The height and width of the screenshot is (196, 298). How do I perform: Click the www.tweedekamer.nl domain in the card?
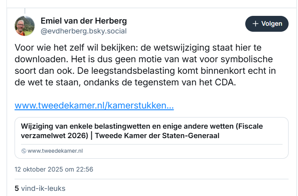(x=55, y=151)
